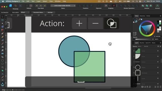Hide the Ellipse layer
Image resolution: width=162 pixels, height=91 pixels.
point(158,67)
